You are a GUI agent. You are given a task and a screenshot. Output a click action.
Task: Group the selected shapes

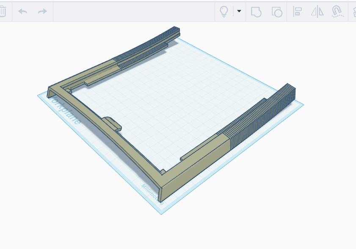point(256,12)
